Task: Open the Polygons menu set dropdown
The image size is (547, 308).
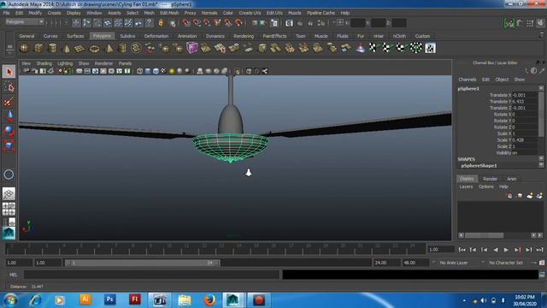Action: coord(25,22)
